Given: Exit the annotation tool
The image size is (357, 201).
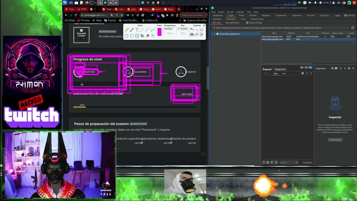Looking at the screenshot, I should coord(201,35).
